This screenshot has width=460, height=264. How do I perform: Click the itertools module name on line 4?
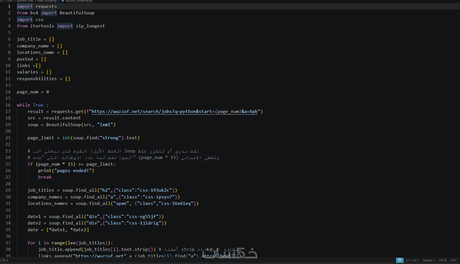pos(42,26)
